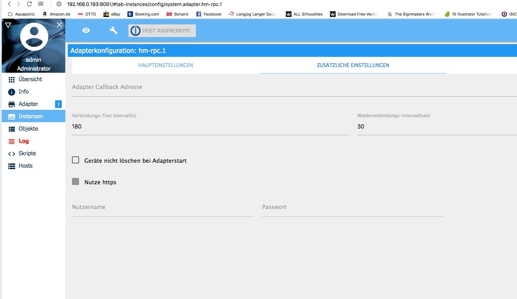The width and height of the screenshot is (517, 299).
Task: Click the Adapterkonfiguration: hm-rpc.1 title
Action: coord(118,50)
